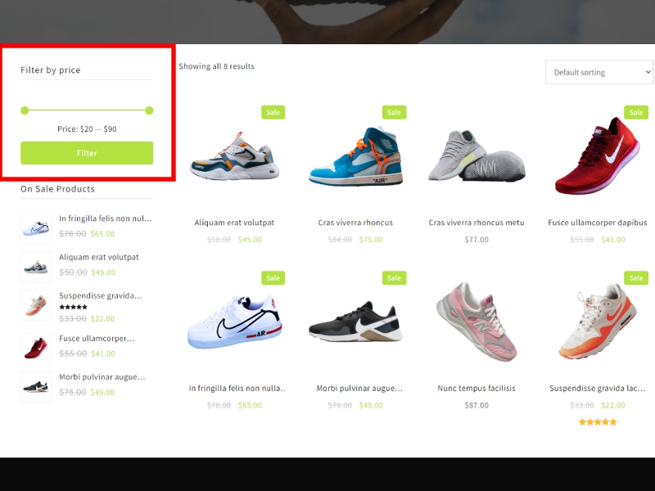Click the Filter by price heading

coord(51,70)
